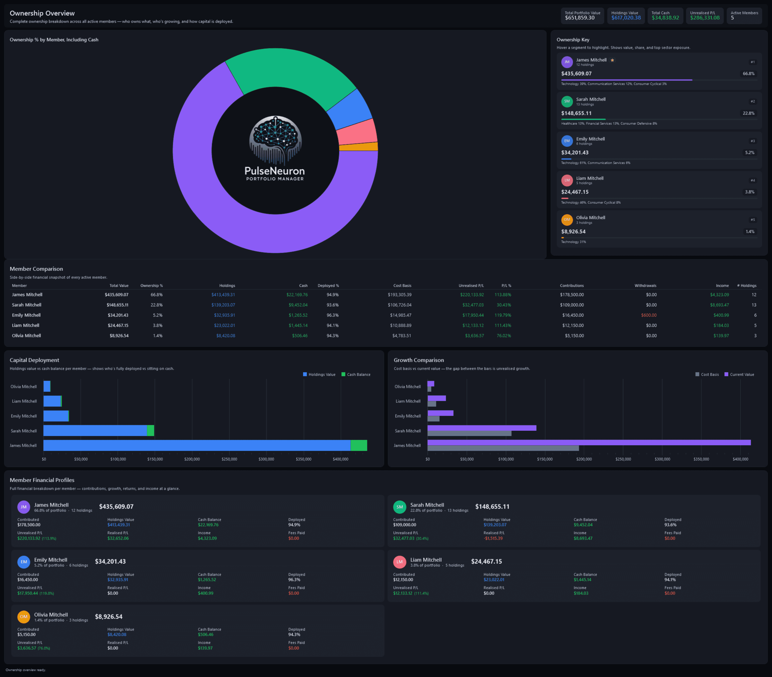Click the #2 rank badge
The height and width of the screenshot is (677, 772).
[753, 101]
